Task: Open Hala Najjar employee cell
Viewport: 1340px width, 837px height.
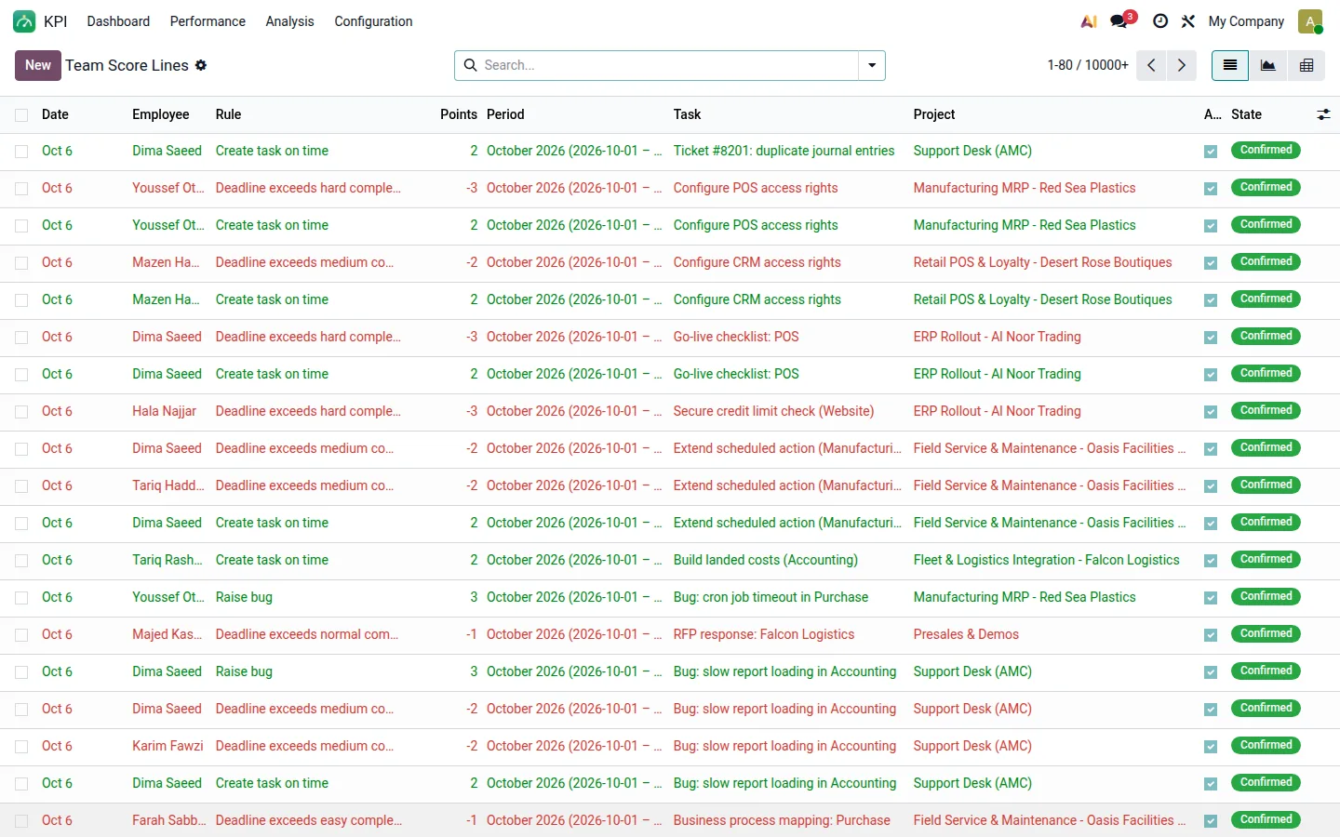Action: [x=164, y=411]
